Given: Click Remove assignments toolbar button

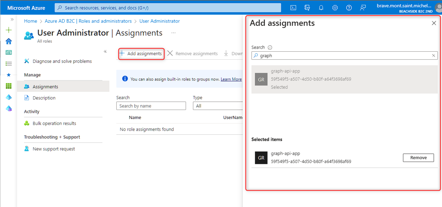Looking at the screenshot, I should [193, 54].
